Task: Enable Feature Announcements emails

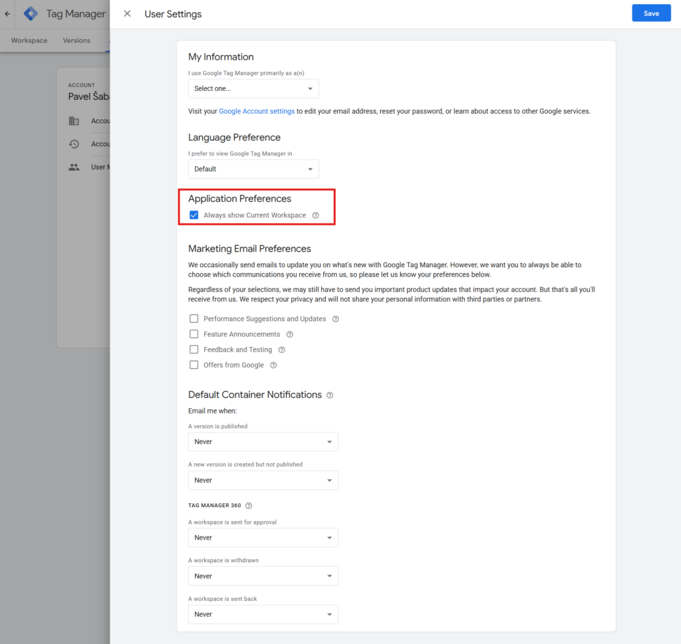Action: click(x=194, y=334)
